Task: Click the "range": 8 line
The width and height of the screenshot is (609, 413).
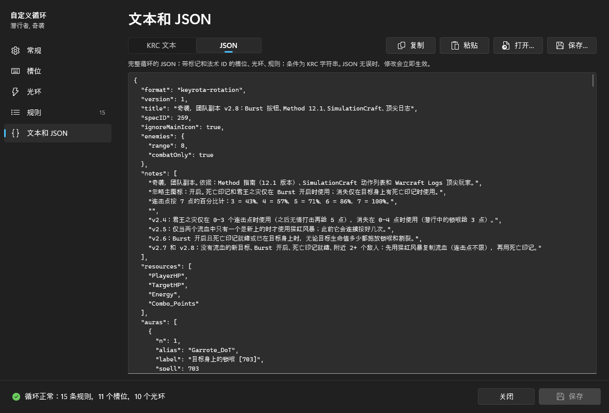Action: (x=168, y=146)
